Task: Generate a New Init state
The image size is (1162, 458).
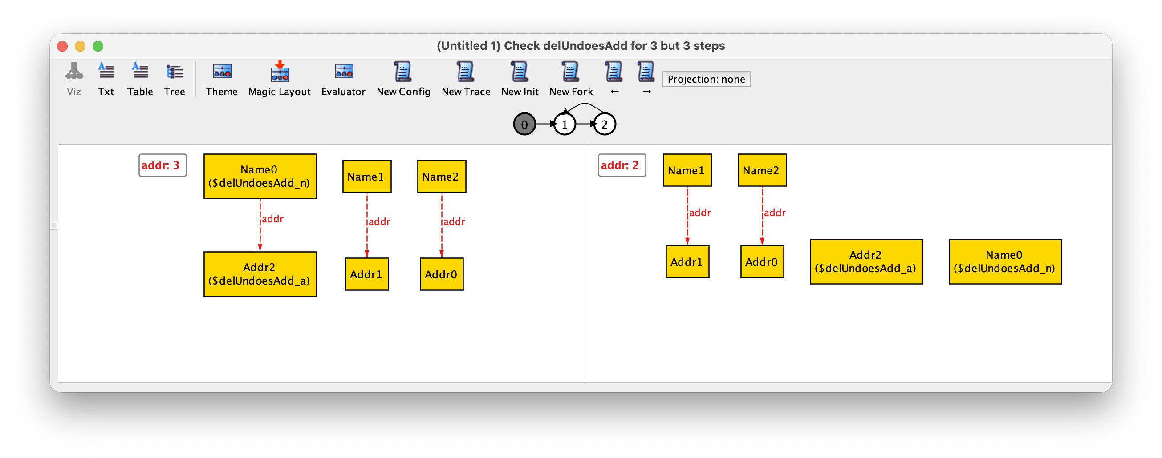Action: tap(520, 79)
